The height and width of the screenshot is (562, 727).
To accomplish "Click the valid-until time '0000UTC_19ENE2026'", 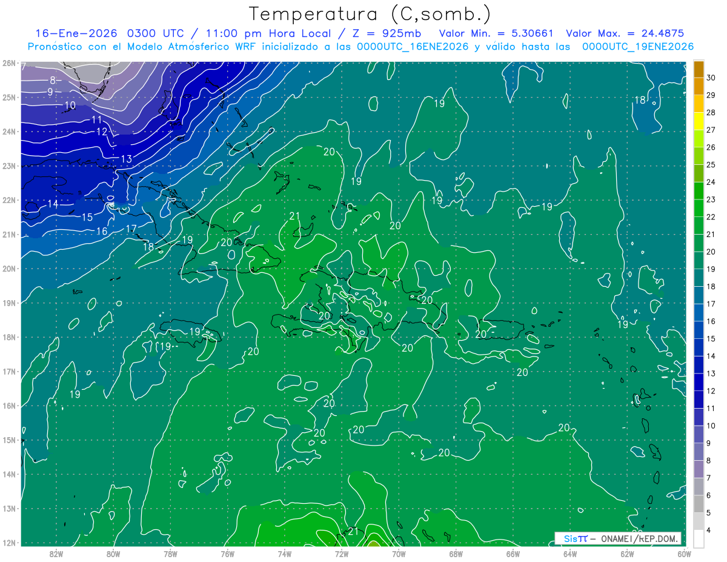I will click(638, 47).
